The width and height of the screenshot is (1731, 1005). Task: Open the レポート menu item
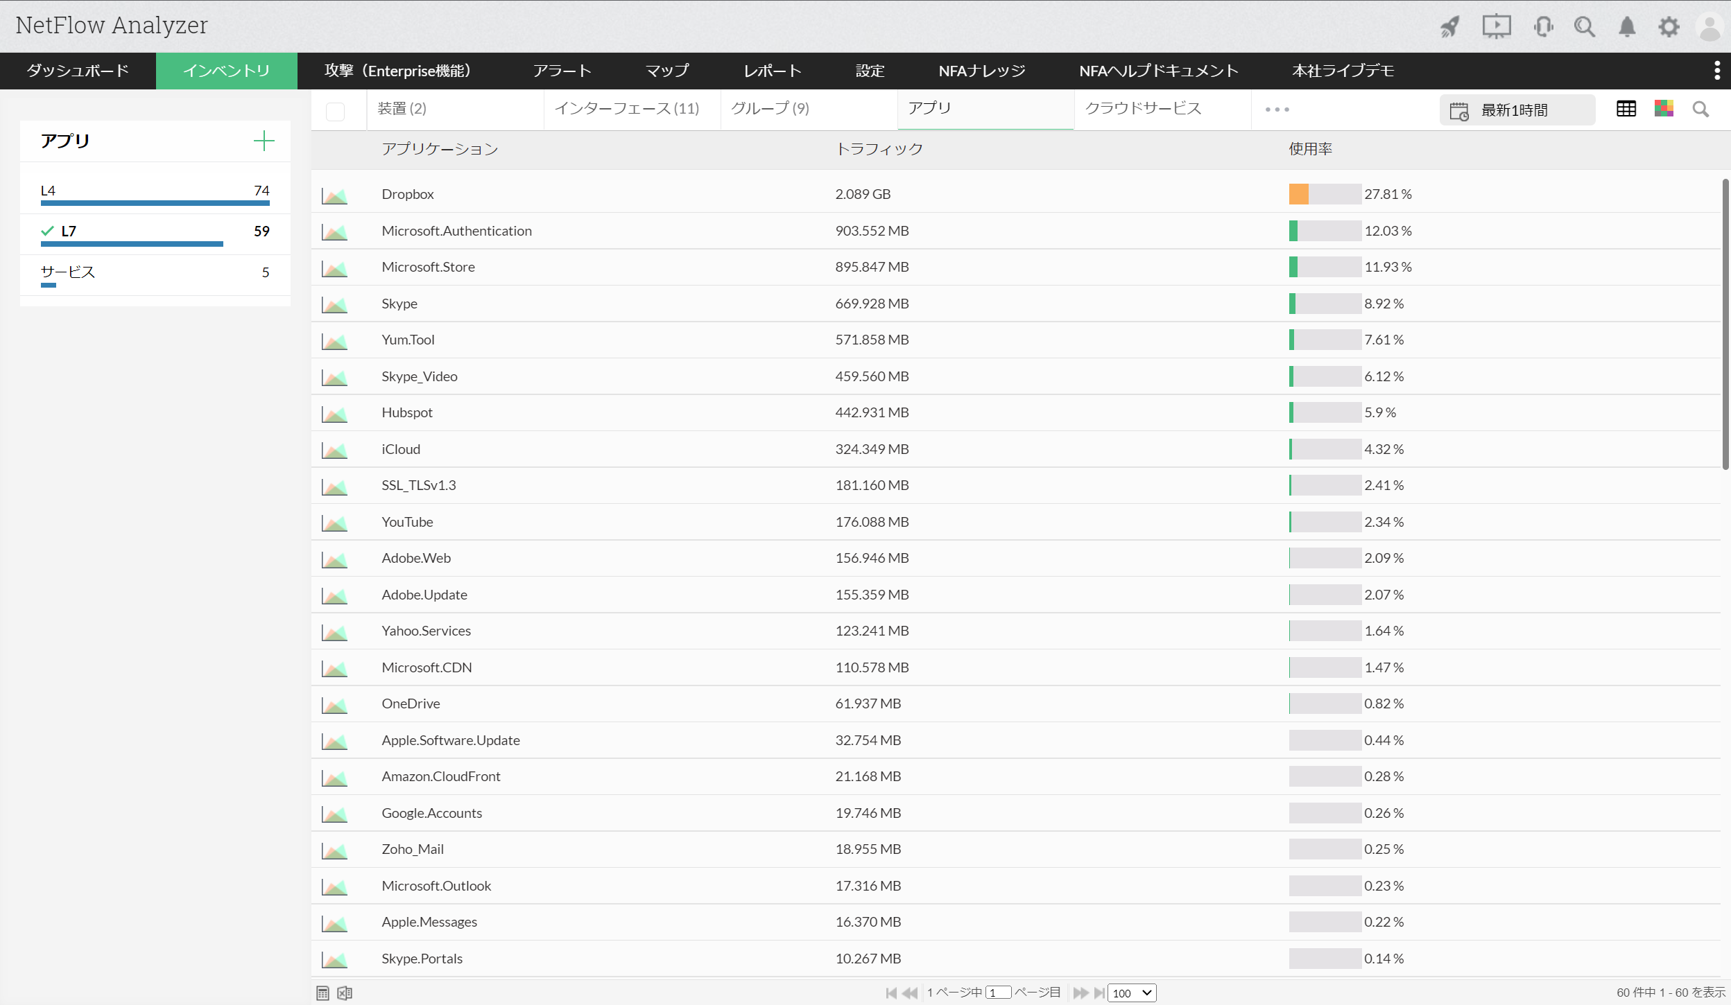click(x=772, y=71)
